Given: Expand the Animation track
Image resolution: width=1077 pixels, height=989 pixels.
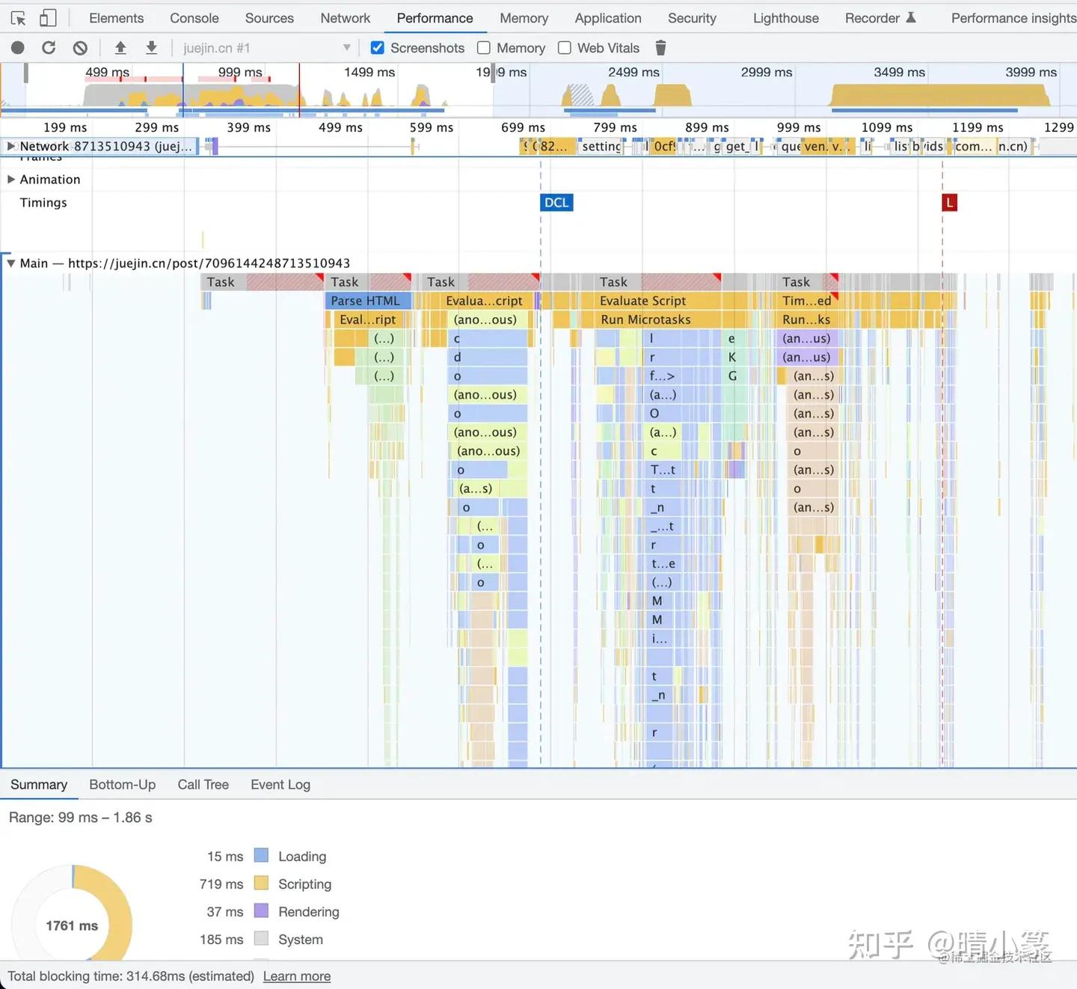Looking at the screenshot, I should [10, 180].
